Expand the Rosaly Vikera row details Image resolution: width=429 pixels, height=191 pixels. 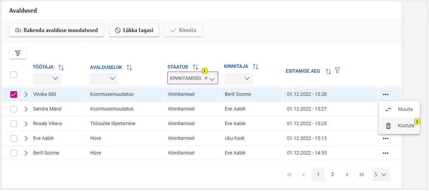pos(26,124)
